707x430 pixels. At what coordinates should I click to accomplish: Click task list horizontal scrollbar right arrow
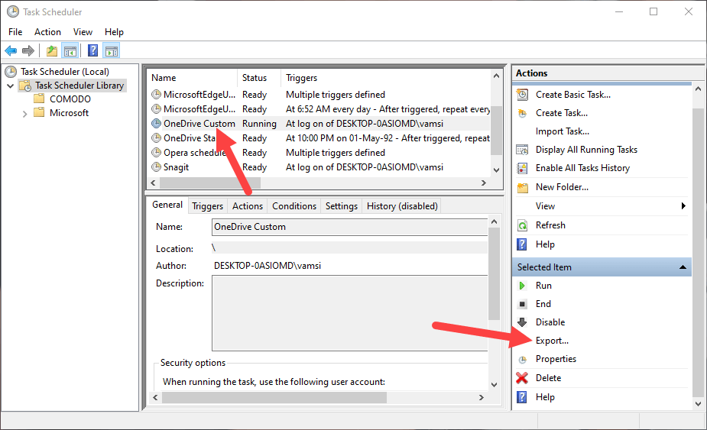point(484,183)
